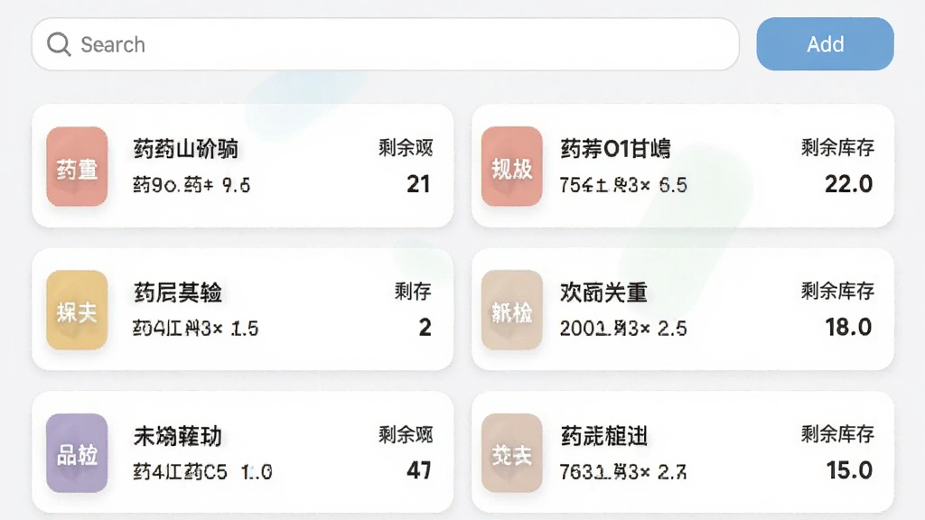The height and width of the screenshot is (520, 925).
Task: Click the red icon on the 21 card
Action: 77,166
